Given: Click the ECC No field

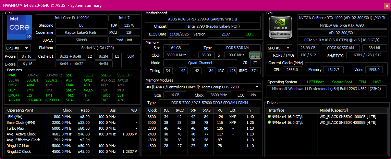Looking at the screenshot, I should point(254,95).
